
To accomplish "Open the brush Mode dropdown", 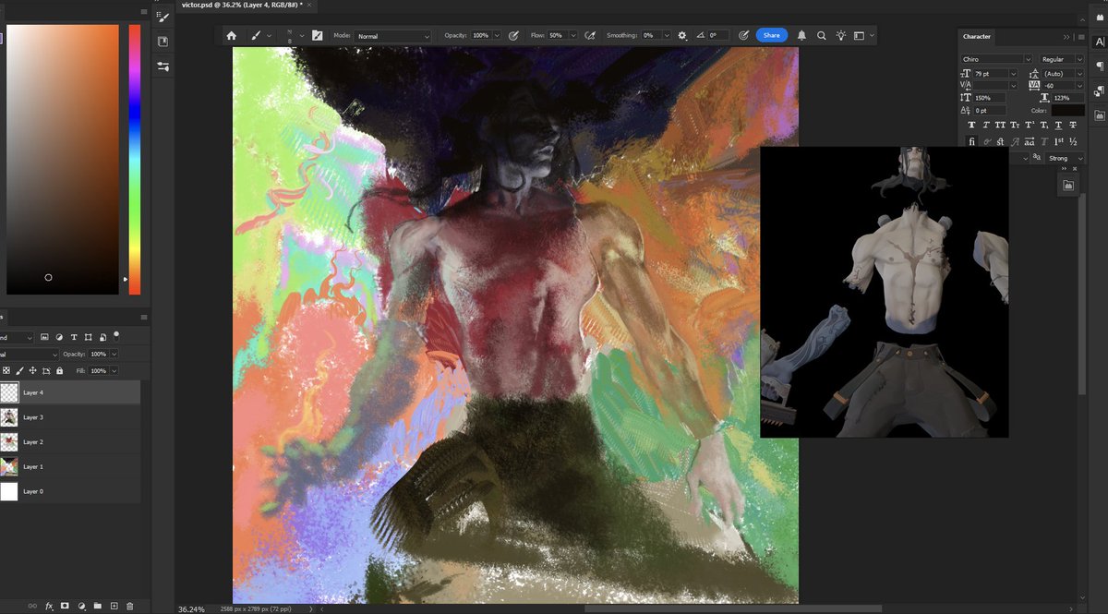I will coord(393,36).
